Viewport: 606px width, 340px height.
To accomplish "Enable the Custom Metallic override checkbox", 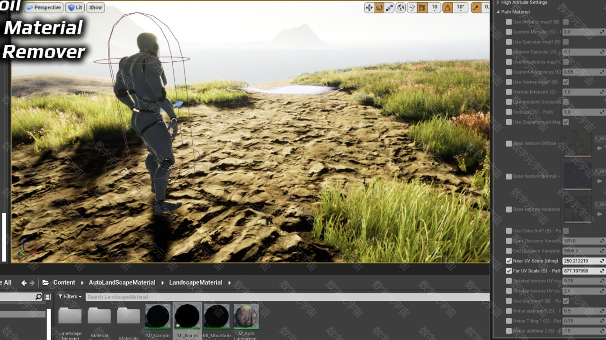I will coord(509,32).
